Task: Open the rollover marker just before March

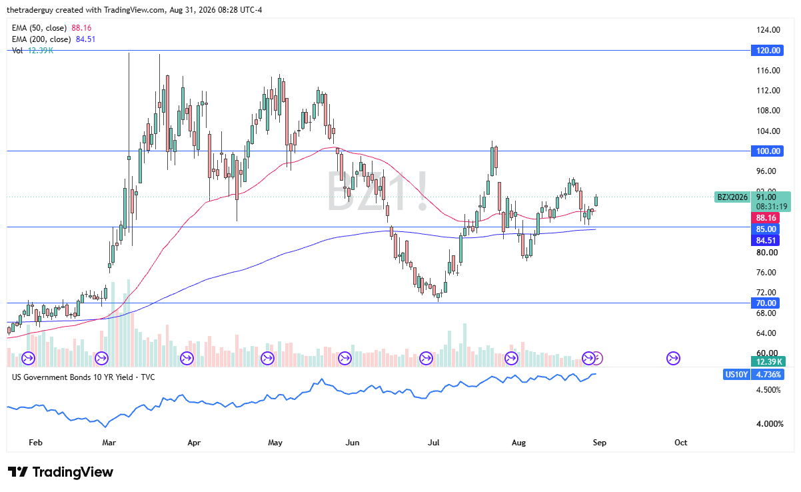Action: 101,359
